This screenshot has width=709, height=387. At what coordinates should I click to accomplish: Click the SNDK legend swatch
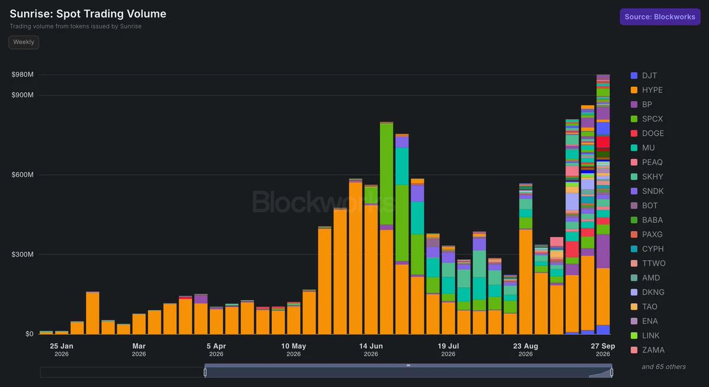(634, 191)
